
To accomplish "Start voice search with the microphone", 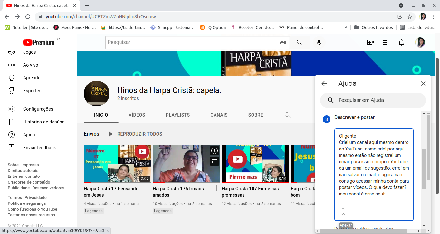I will click(x=319, y=42).
